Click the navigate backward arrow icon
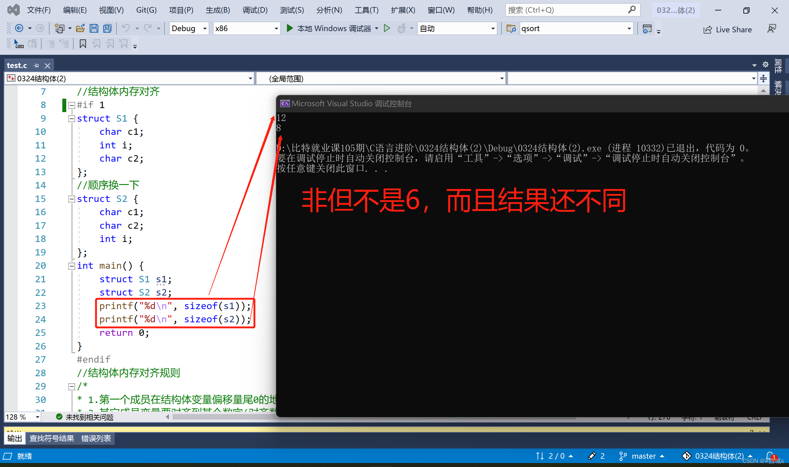The image size is (789, 467). coord(19,29)
